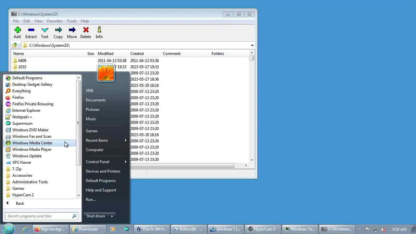The height and width of the screenshot is (234, 416).
Task: Open Notepad++ from the programs list
Action: click(x=39, y=117)
